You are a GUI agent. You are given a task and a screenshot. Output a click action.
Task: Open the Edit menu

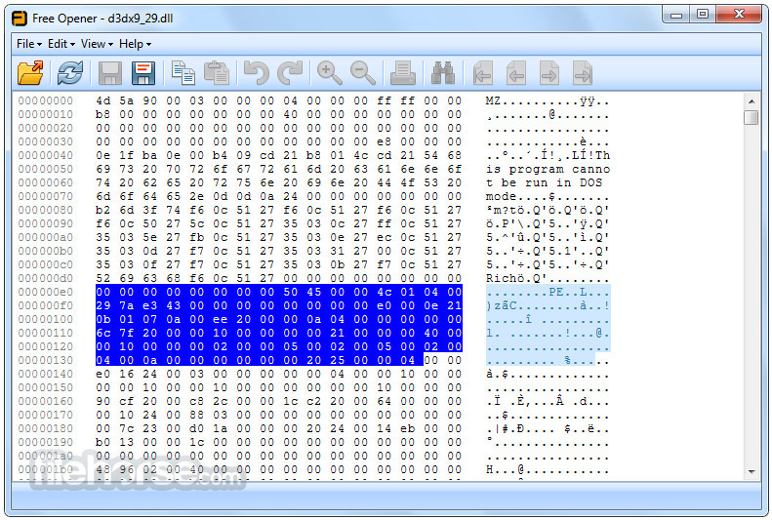click(x=61, y=44)
